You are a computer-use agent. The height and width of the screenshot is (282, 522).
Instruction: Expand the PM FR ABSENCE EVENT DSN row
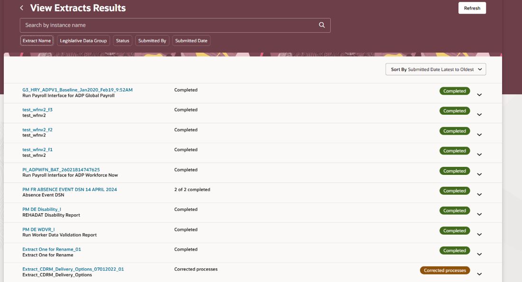tap(479, 194)
